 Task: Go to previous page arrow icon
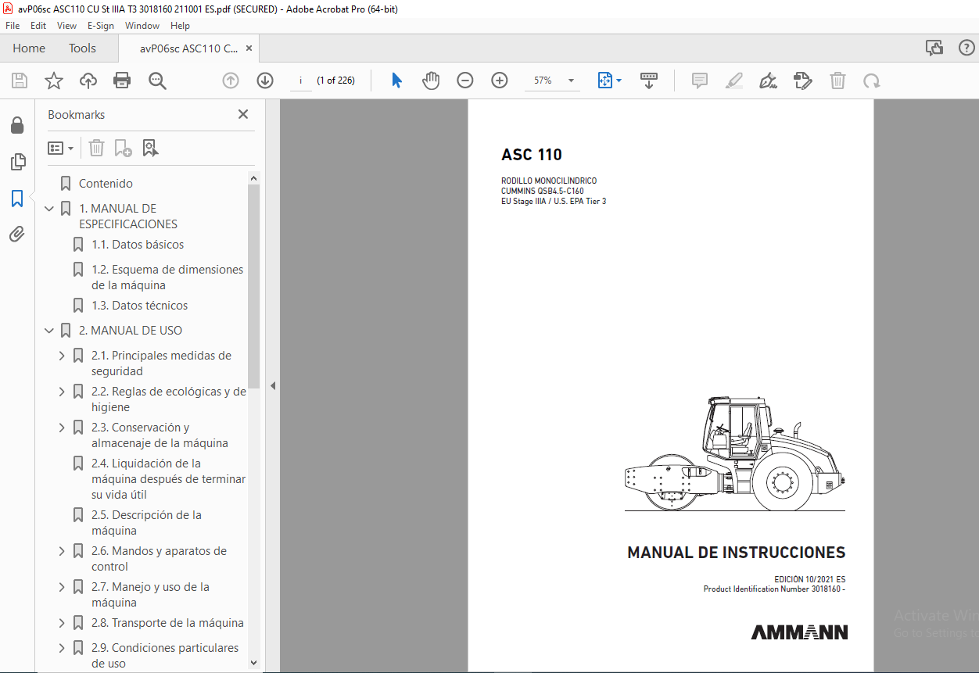231,81
